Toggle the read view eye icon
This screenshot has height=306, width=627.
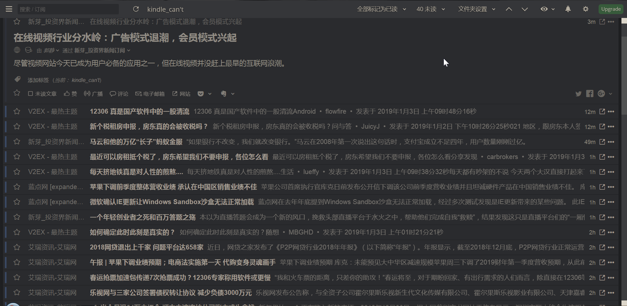545,9
